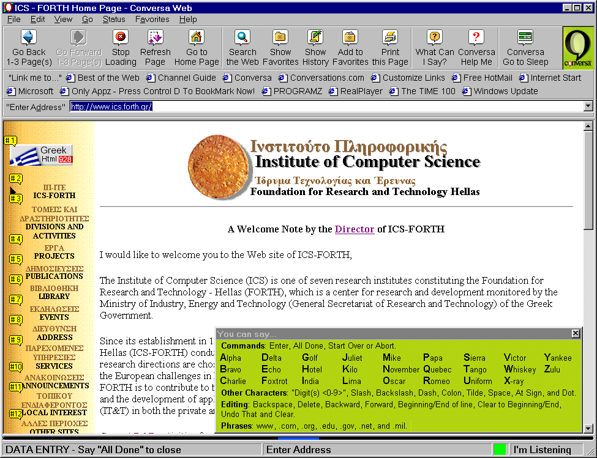The width and height of the screenshot is (597, 458).
Task: Open the Favorites menu
Action: tap(152, 20)
